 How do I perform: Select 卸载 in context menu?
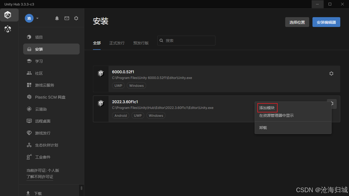[293, 127]
